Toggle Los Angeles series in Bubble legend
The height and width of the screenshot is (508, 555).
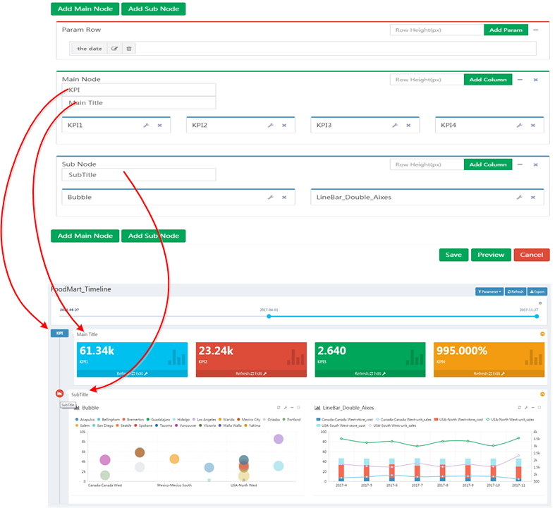(204, 420)
